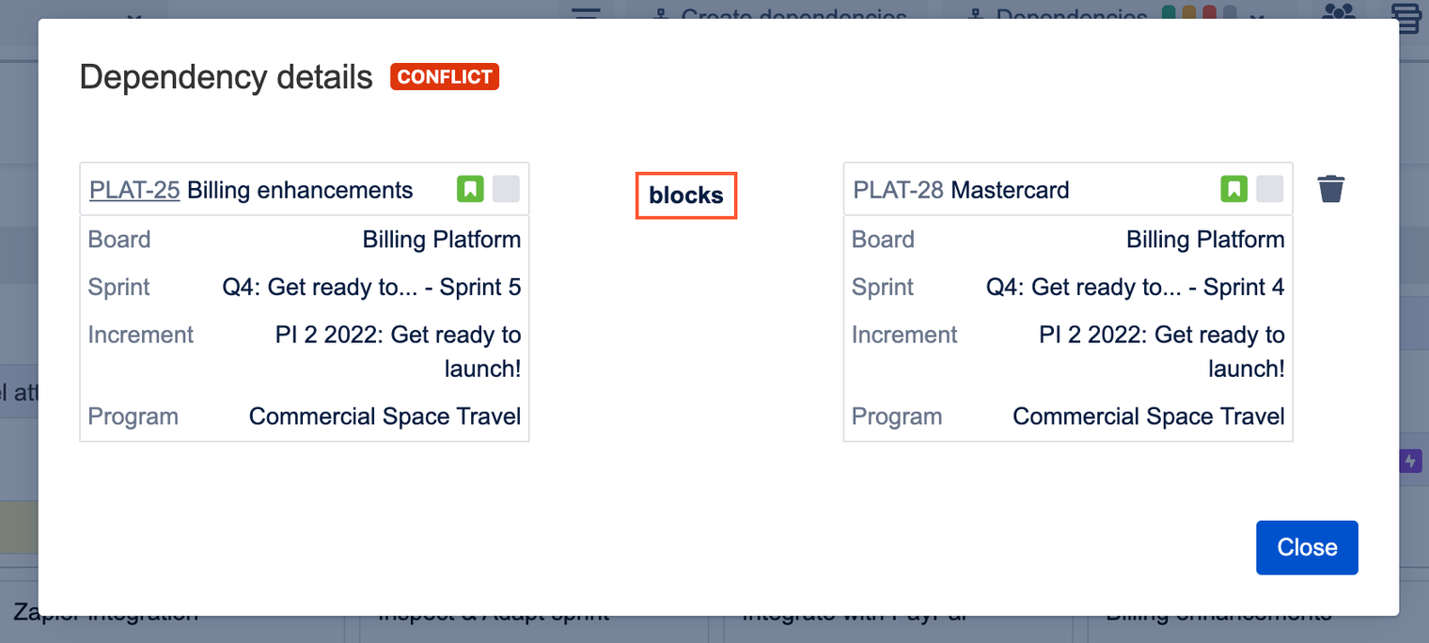
Task: Open the filter lines icon in the toolbar
Action: [587, 12]
